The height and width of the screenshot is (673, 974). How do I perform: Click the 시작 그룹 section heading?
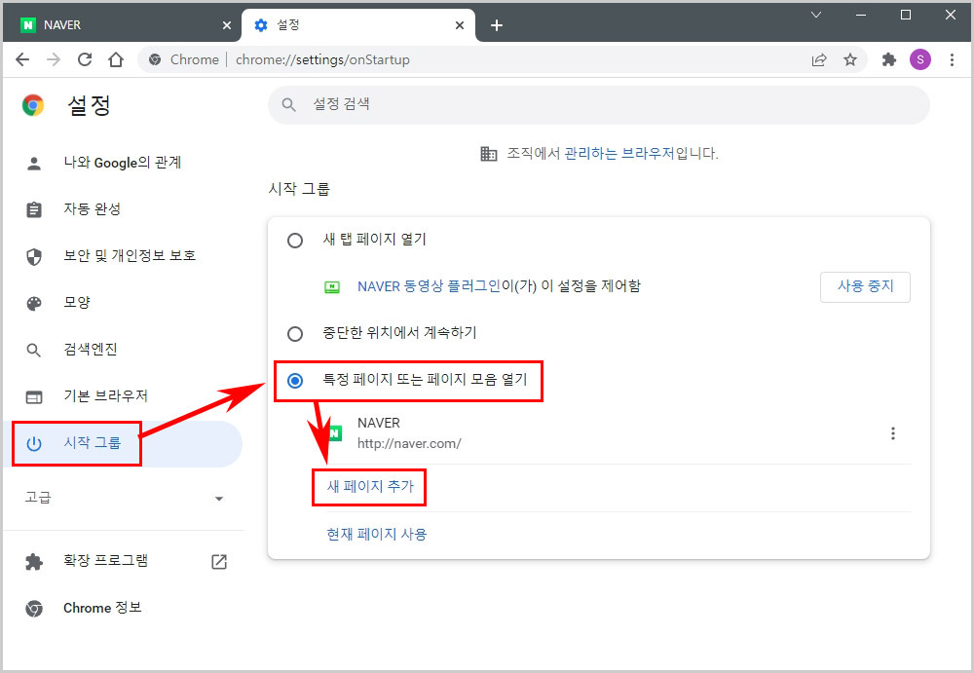(299, 189)
